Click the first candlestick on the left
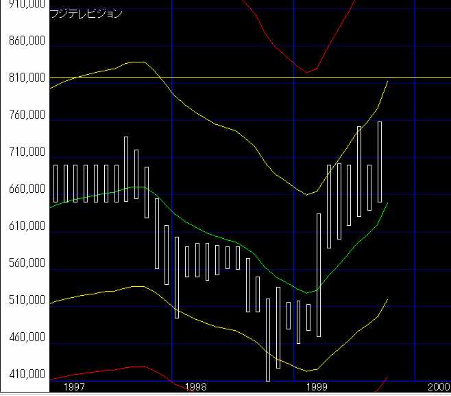The height and width of the screenshot is (396, 451). (56, 183)
